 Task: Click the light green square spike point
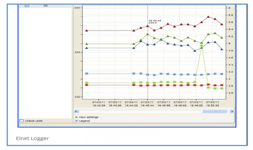(201, 46)
